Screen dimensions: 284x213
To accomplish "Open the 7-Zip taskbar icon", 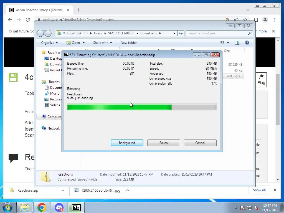I will 76,207.
